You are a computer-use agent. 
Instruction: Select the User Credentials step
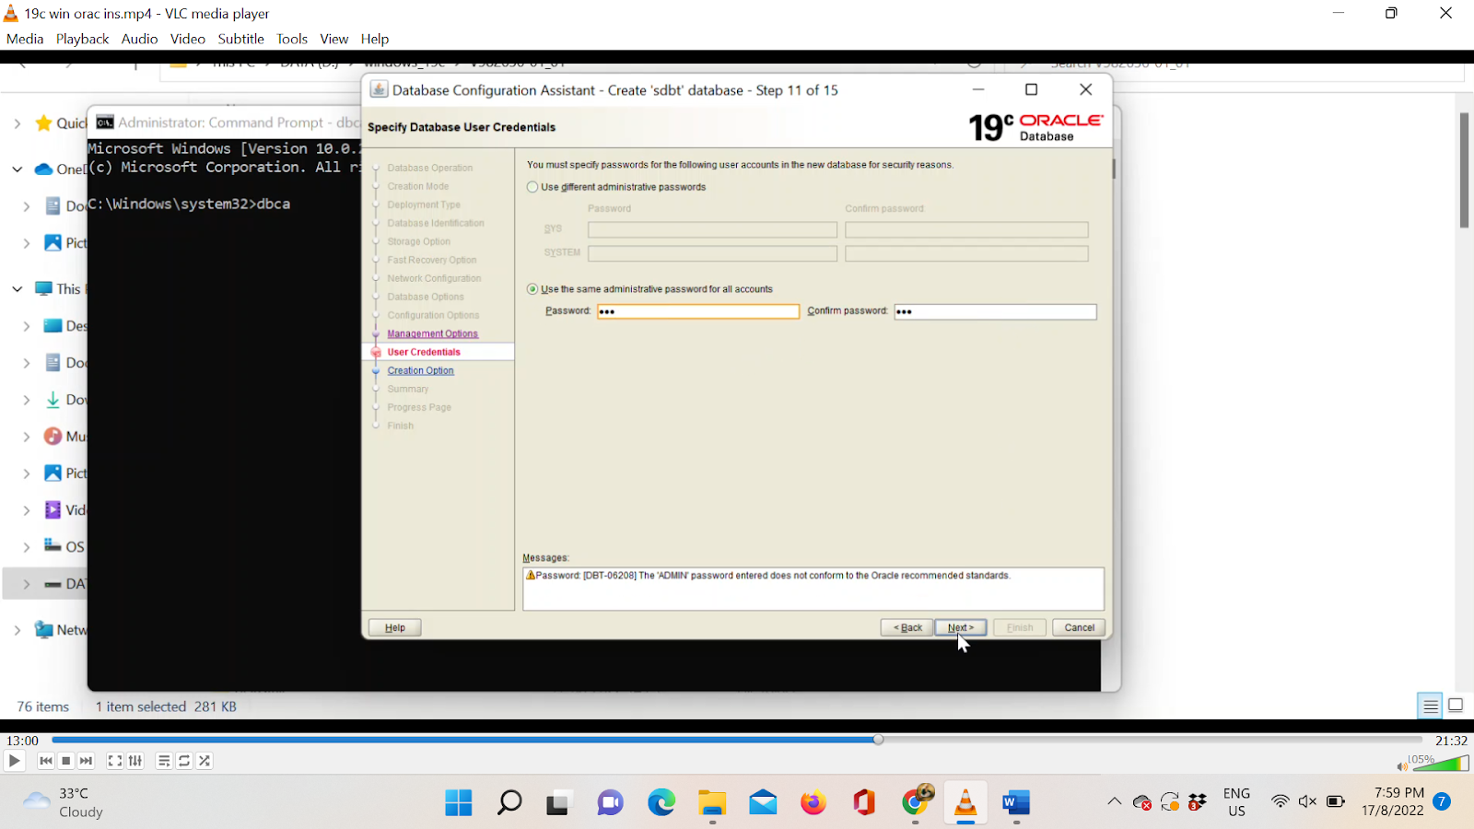click(x=424, y=352)
